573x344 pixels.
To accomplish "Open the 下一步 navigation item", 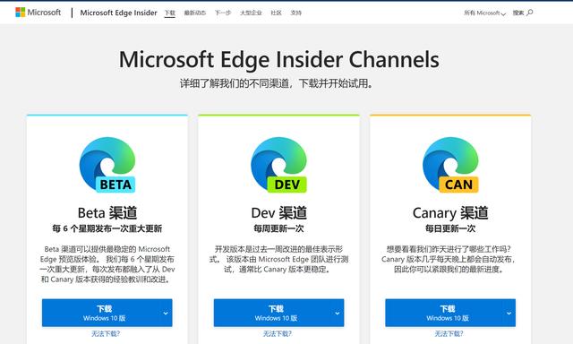I will coord(223,13).
